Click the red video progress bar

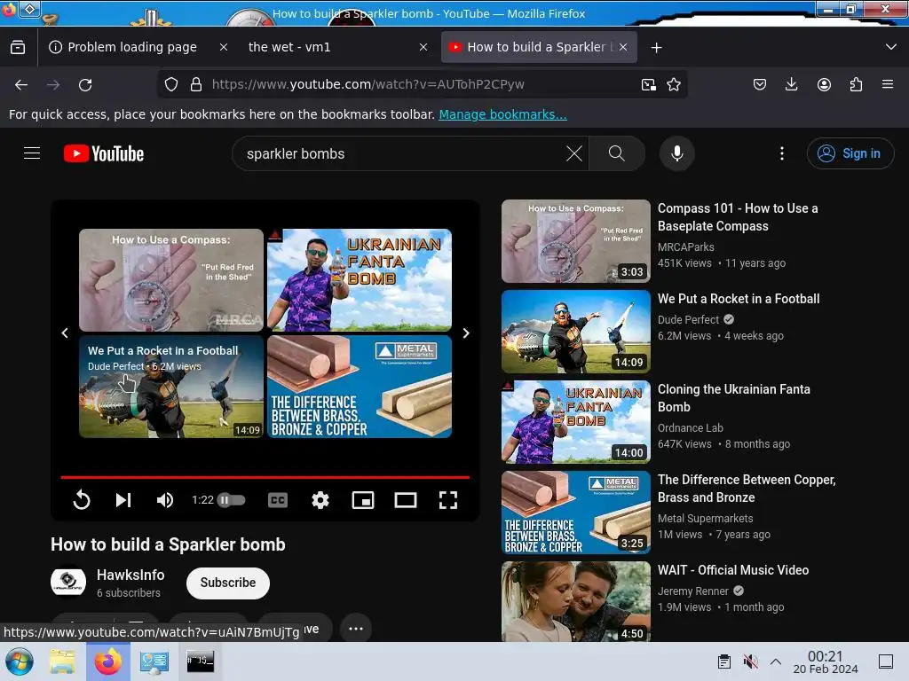pos(265,477)
